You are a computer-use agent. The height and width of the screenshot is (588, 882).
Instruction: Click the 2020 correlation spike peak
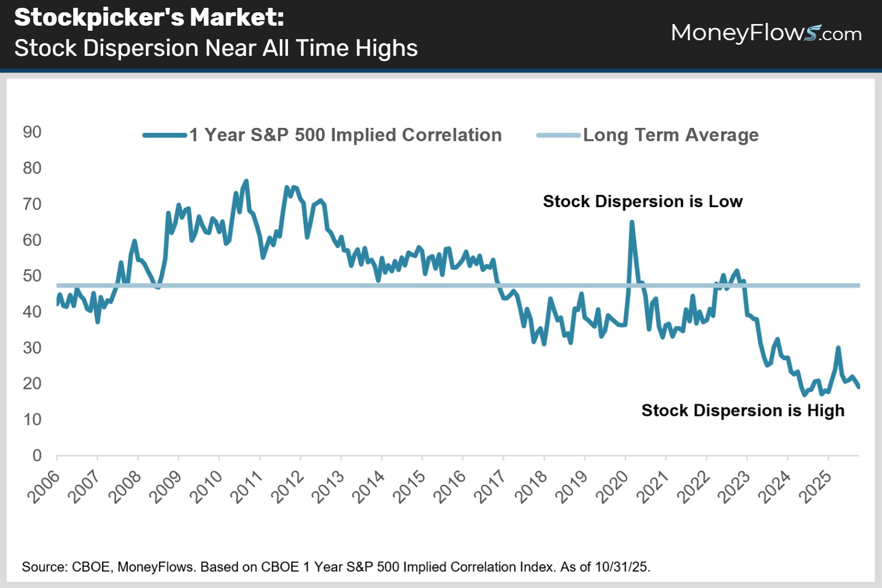(631, 222)
